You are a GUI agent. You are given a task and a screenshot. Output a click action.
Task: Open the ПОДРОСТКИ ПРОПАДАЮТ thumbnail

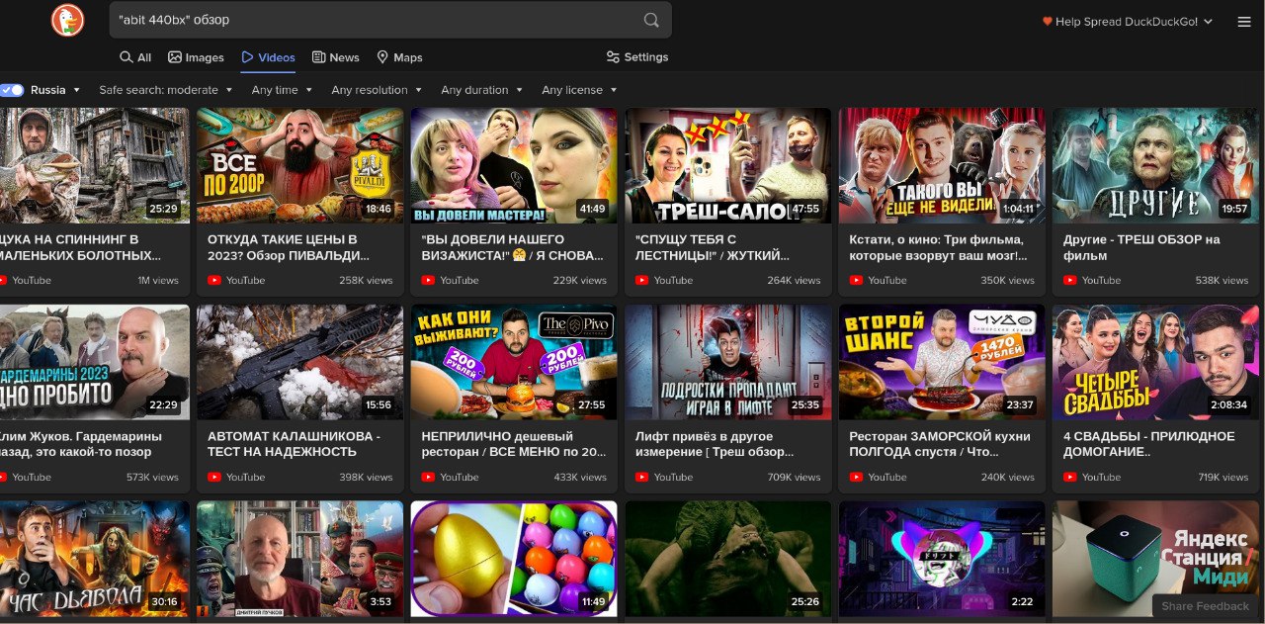(x=727, y=362)
